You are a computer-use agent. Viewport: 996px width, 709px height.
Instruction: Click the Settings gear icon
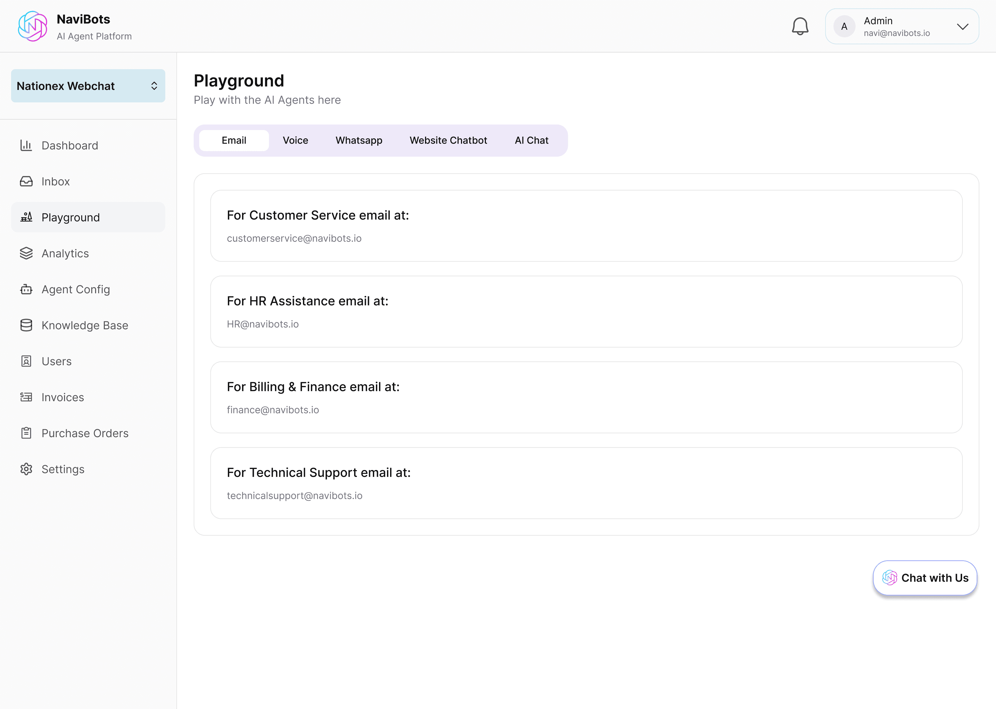(x=26, y=469)
